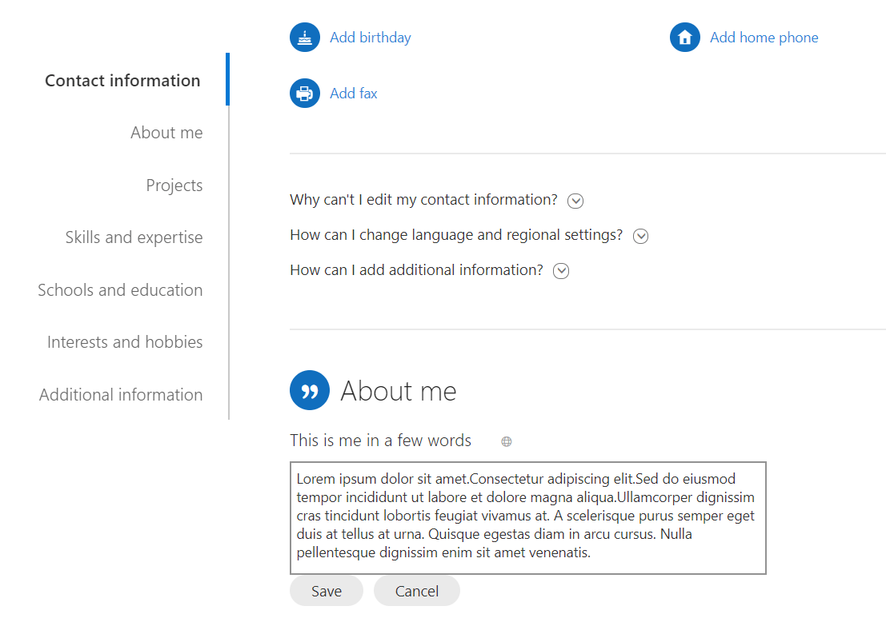This screenshot has height=626, width=886.
Task: Click 'How can I add additional information?' text
Action: click(x=416, y=269)
